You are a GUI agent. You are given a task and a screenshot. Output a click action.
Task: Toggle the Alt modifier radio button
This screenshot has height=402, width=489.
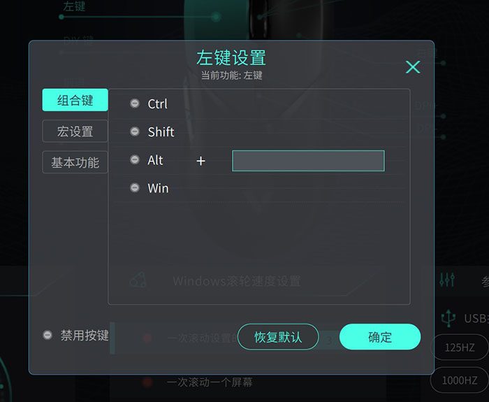point(135,160)
